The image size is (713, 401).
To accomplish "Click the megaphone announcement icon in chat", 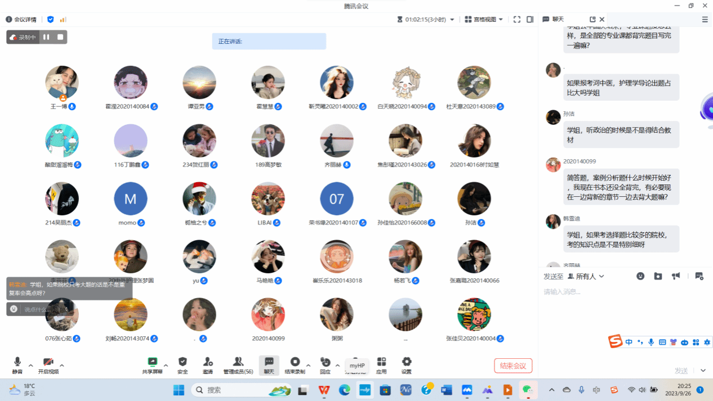I will pos(676,276).
